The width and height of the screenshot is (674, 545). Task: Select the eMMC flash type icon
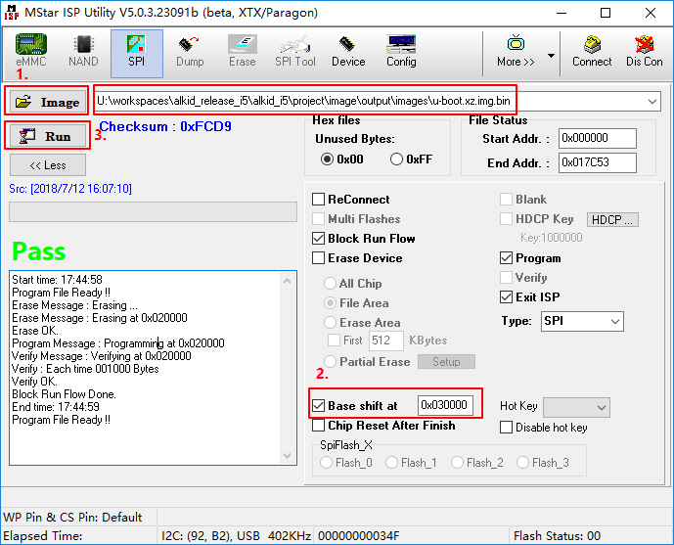pyautogui.click(x=30, y=51)
